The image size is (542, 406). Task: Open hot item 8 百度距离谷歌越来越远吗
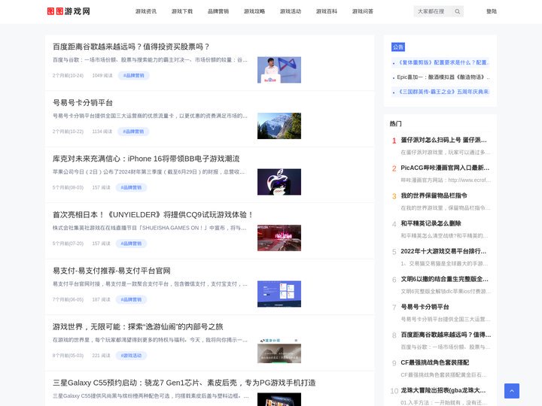(x=446, y=335)
